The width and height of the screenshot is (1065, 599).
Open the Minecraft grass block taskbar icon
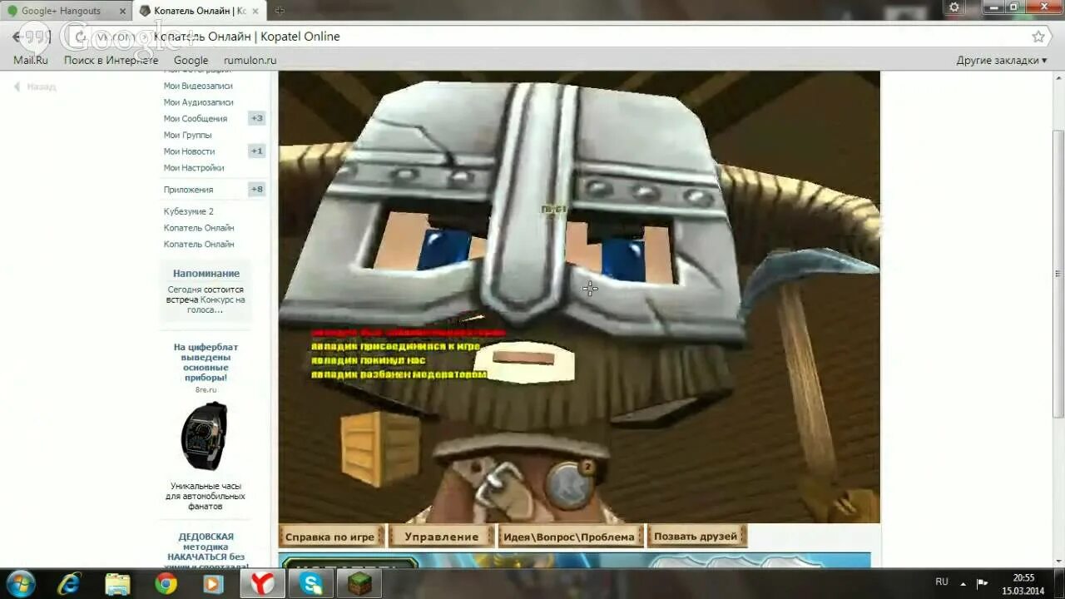tap(359, 584)
